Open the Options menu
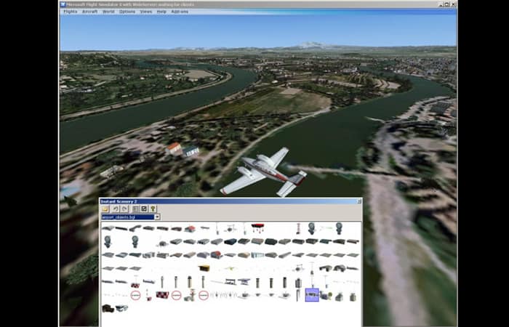The image size is (509, 327). (127, 12)
